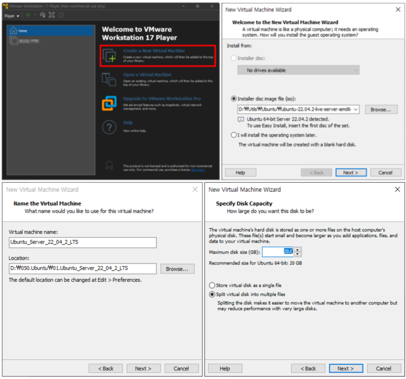Click Help in Specify Disk Capacity wizard

[x=225, y=369]
